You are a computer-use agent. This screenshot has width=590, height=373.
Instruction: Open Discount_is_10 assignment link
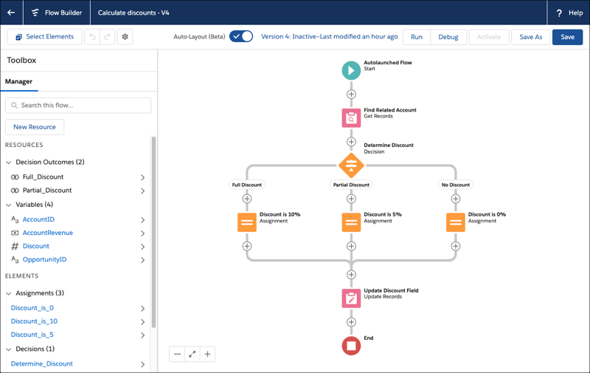pyautogui.click(x=34, y=321)
